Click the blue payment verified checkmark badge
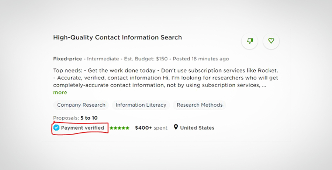Viewport: 332px width, 170px height. pos(56,128)
